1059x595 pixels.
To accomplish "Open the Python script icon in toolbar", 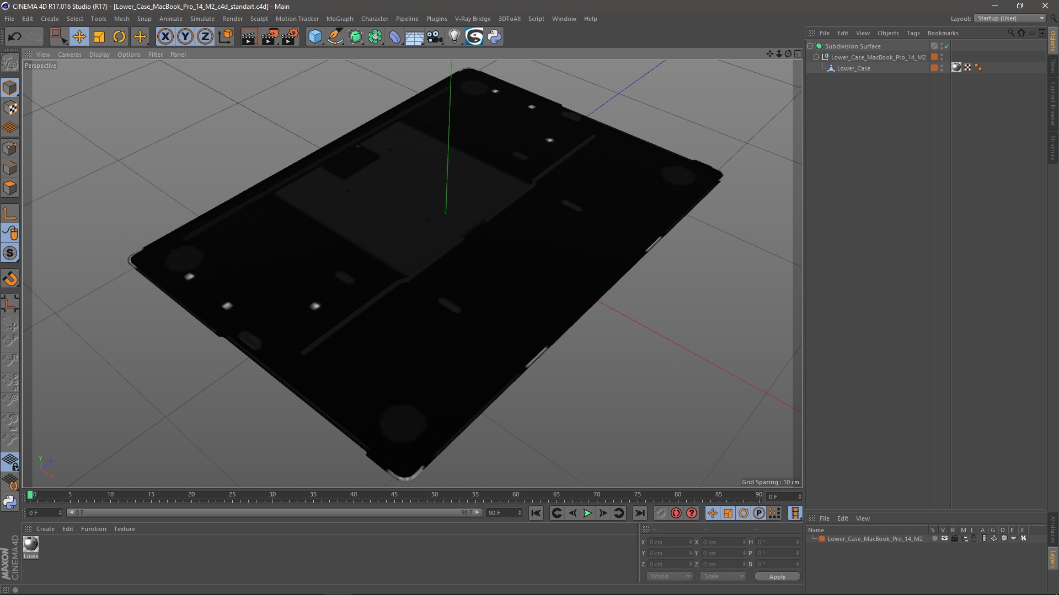I will tap(494, 37).
